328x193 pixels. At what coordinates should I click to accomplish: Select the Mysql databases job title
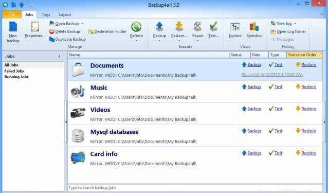[114, 132]
